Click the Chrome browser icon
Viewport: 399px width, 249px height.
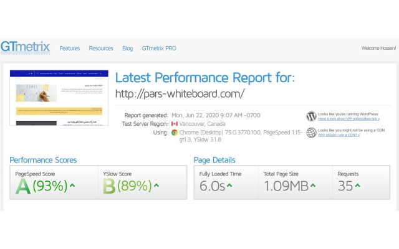click(175, 133)
